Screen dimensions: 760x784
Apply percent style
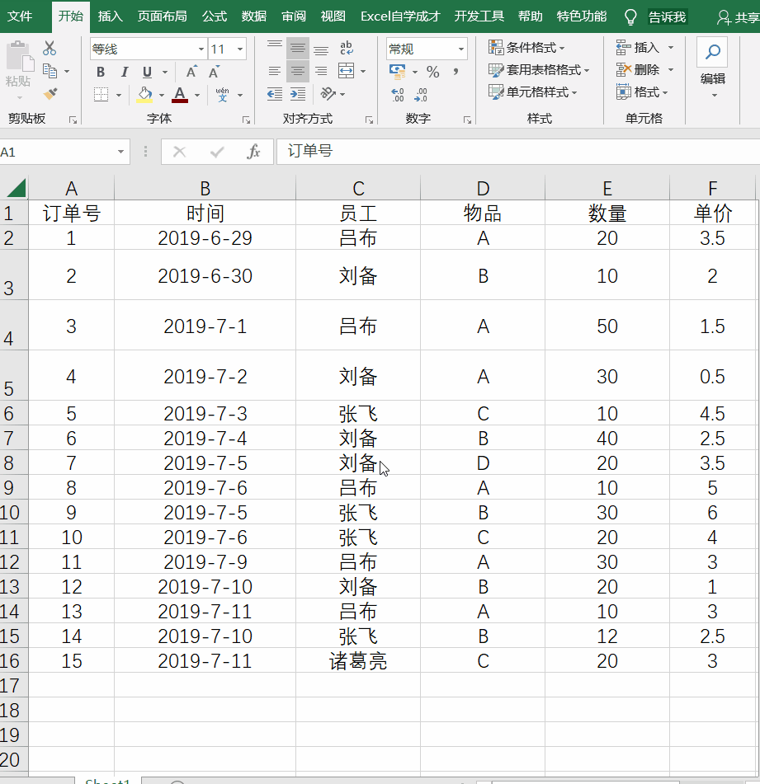[x=433, y=72]
